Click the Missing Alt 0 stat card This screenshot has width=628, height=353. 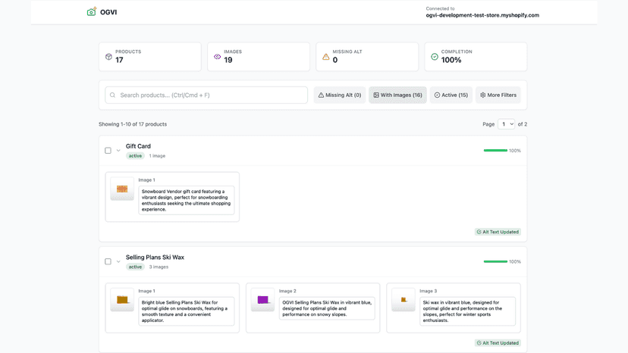[367, 57]
